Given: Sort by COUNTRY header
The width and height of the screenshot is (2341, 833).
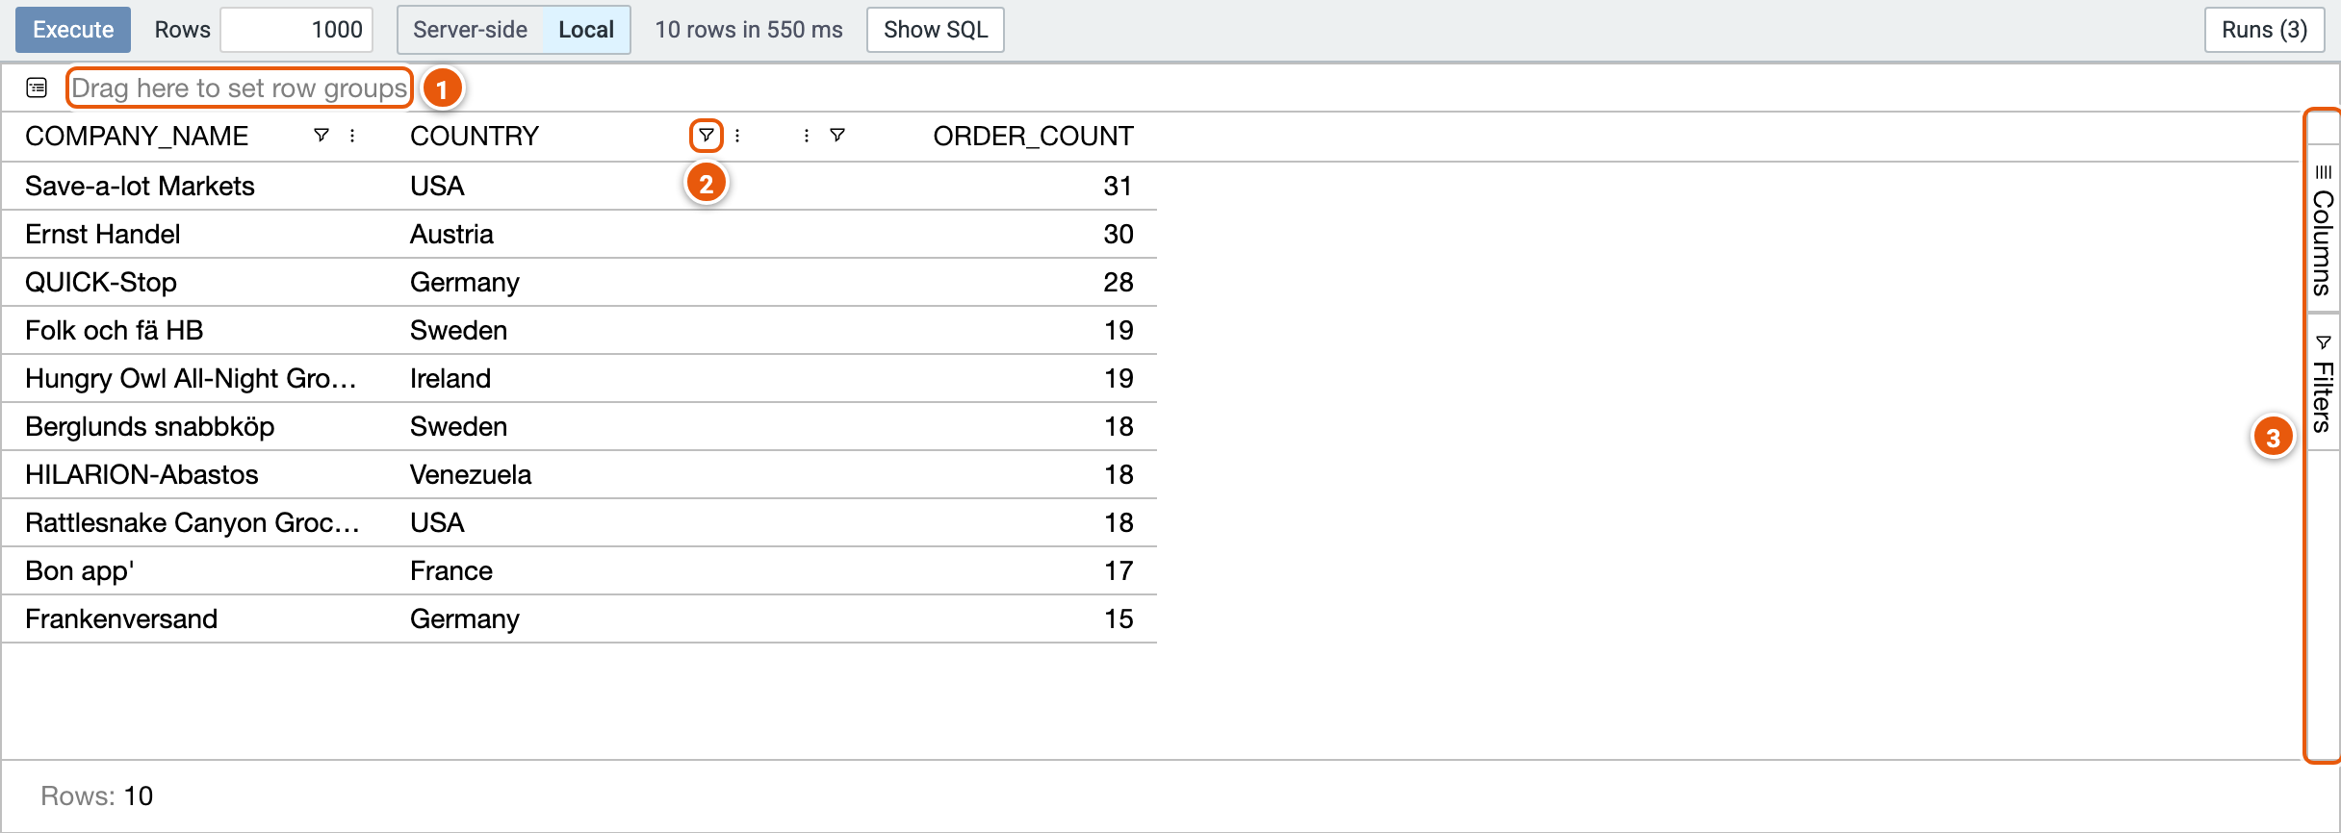Looking at the screenshot, I should (475, 136).
